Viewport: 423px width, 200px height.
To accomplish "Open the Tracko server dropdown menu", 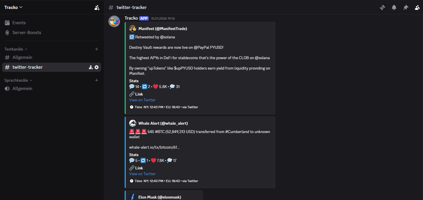I will (x=13, y=8).
